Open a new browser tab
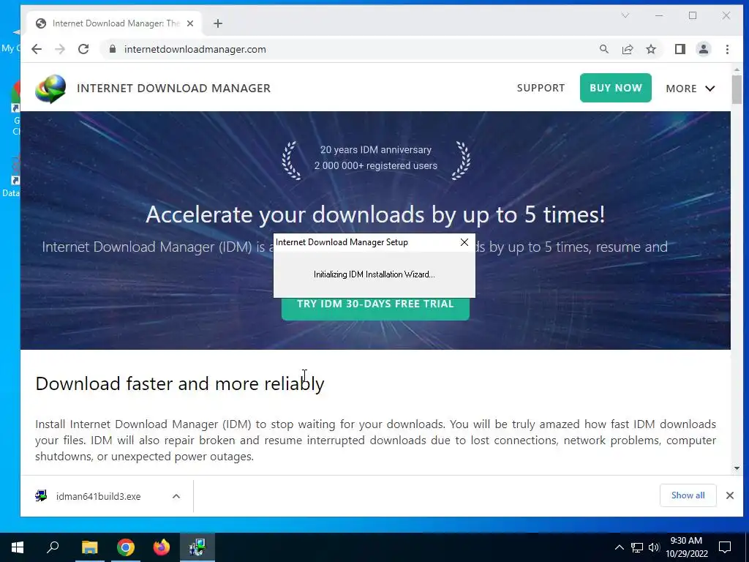 pos(218,23)
